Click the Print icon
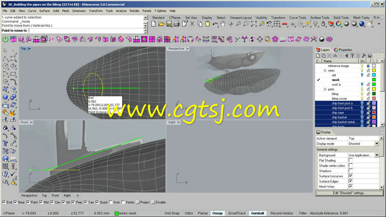Viewport: 386px width, 217px height. point(177,24)
